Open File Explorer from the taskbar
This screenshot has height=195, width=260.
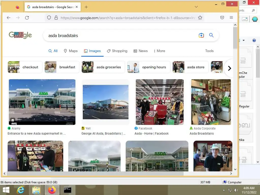click(x=36, y=190)
